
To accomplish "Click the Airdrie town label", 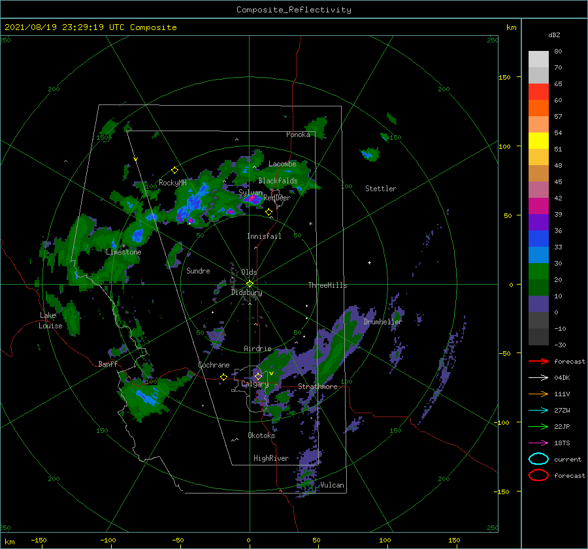I will [257, 349].
